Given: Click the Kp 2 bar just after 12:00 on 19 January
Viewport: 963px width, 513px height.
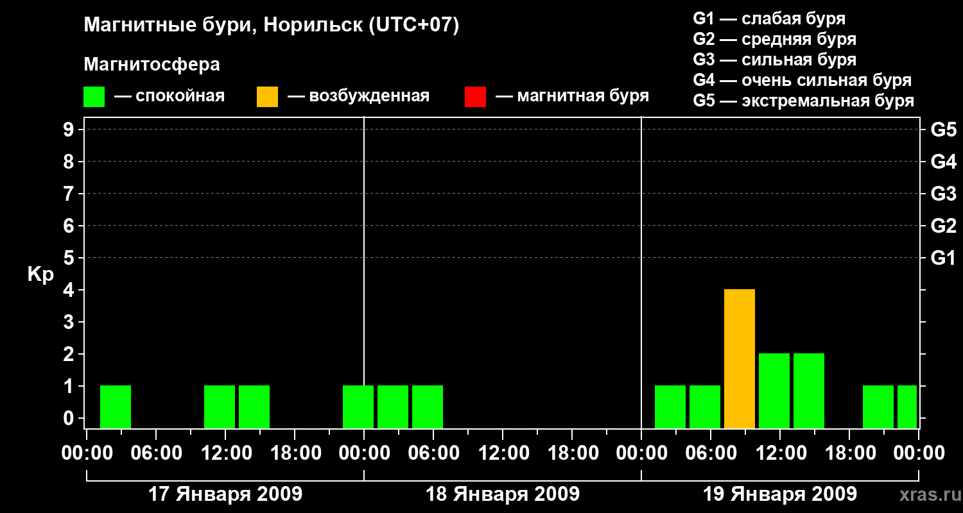Looking at the screenshot, I should [x=809, y=391].
